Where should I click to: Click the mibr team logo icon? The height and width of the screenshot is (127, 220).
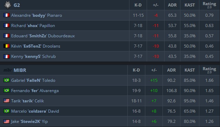(x=8, y=70)
